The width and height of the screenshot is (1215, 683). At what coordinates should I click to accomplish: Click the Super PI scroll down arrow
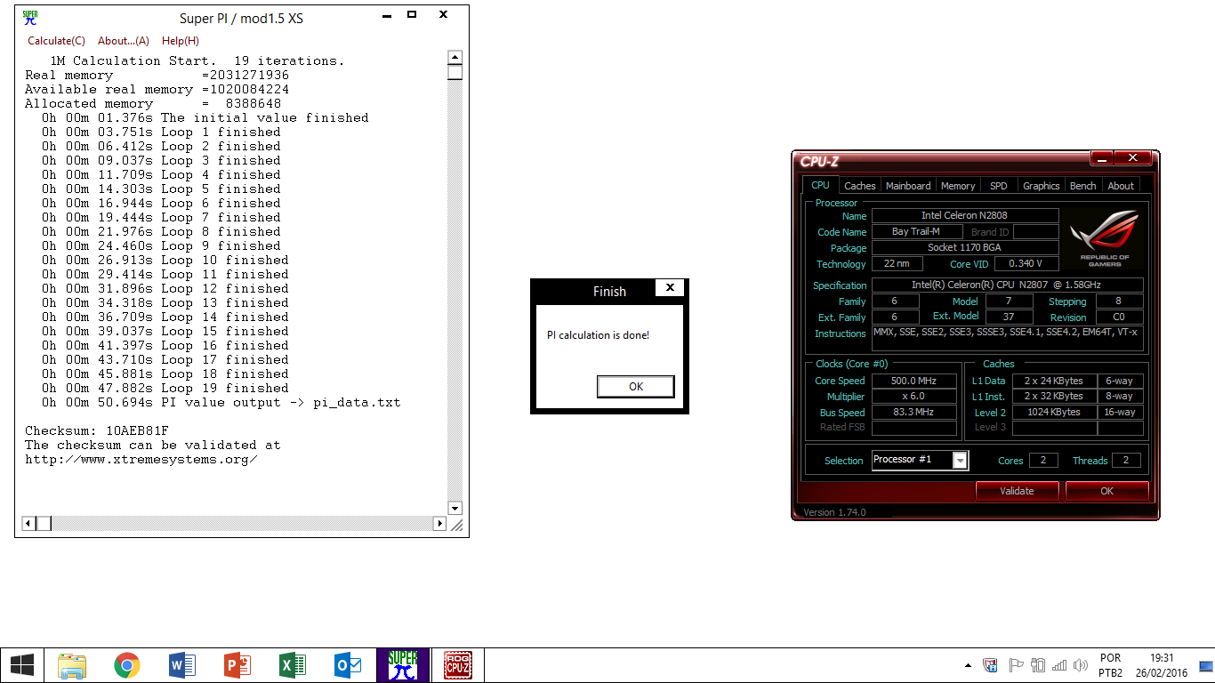pyautogui.click(x=455, y=509)
